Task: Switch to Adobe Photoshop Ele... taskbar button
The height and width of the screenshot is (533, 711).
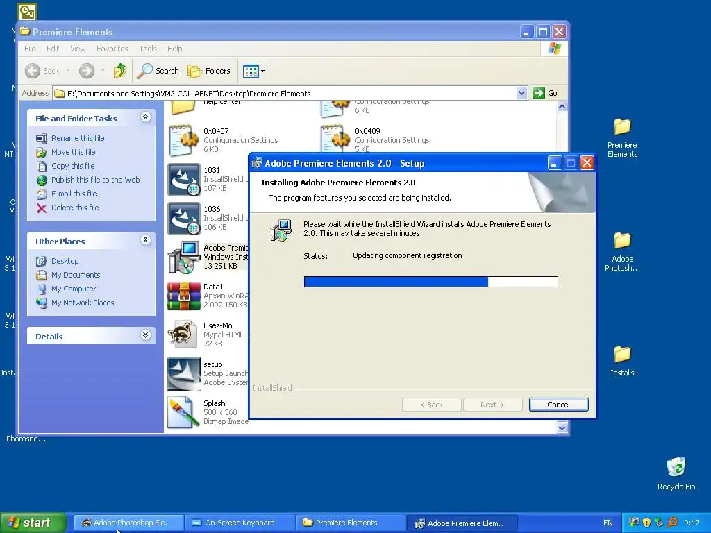Action: pyautogui.click(x=128, y=523)
